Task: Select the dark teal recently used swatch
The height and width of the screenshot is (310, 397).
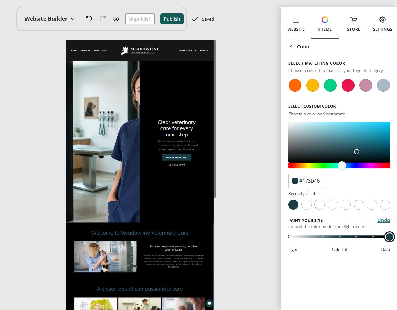Action: [293, 205]
